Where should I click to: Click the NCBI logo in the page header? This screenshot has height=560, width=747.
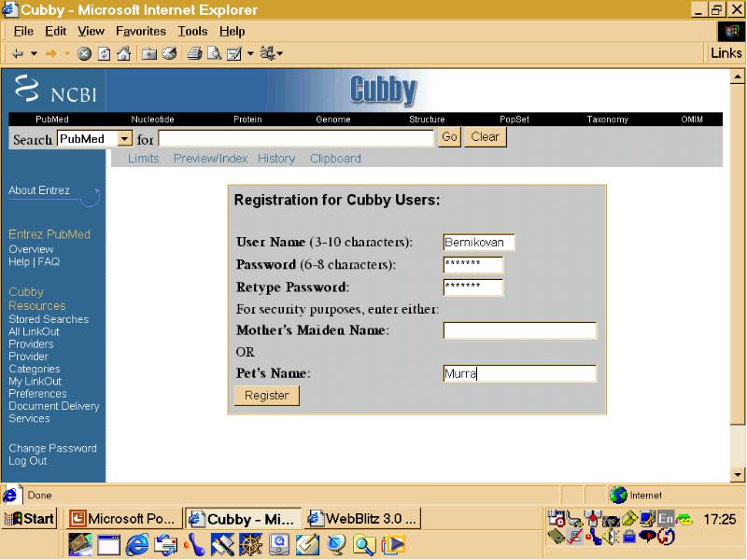click(x=56, y=89)
